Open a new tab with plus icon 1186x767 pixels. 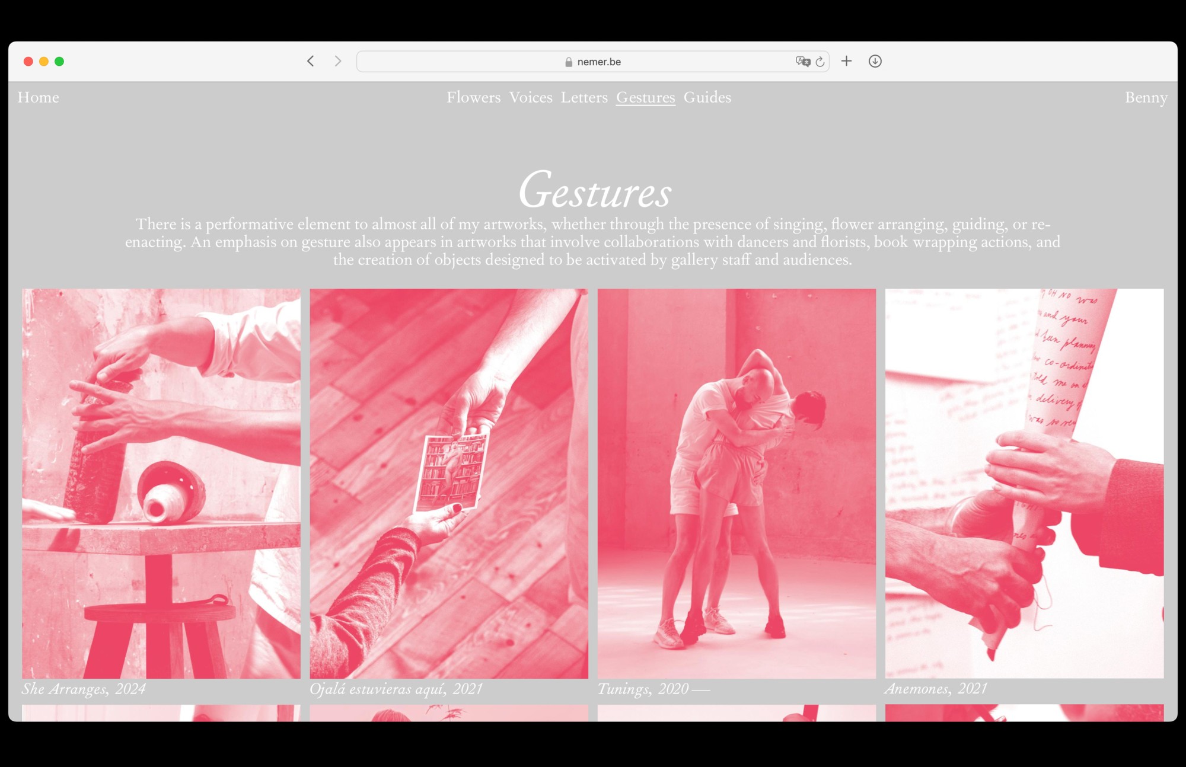(846, 61)
